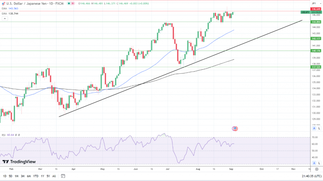Screen dimensions: 323x181
Task: Open timezone menu at 21:40:35 (UTC)
Action: [x=312, y=176]
